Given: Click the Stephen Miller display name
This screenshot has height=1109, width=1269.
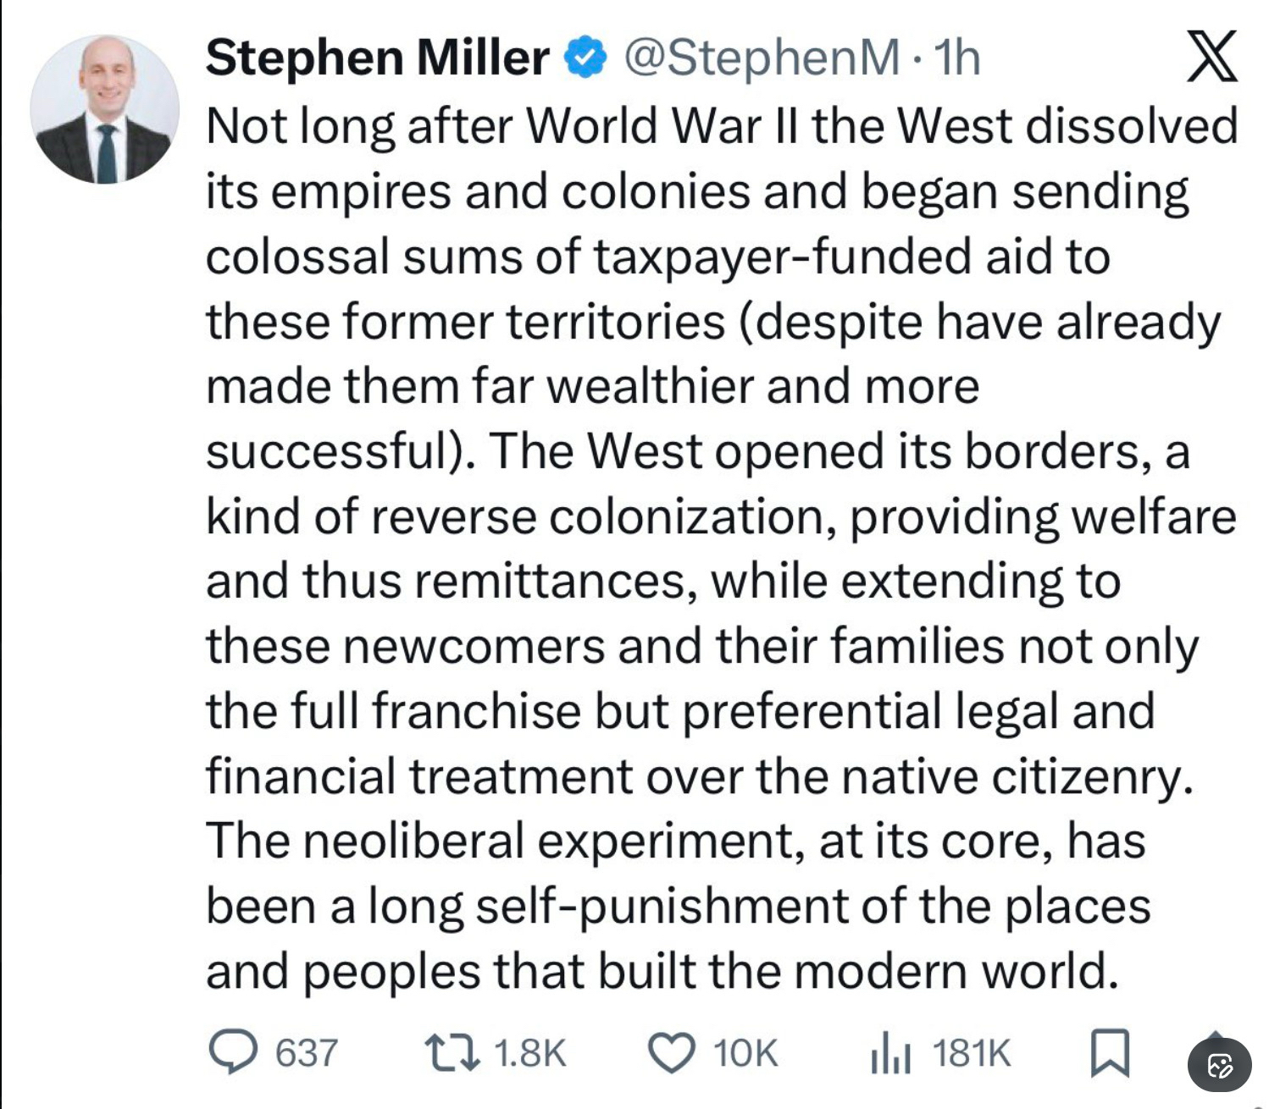Looking at the screenshot, I should 377,58.
